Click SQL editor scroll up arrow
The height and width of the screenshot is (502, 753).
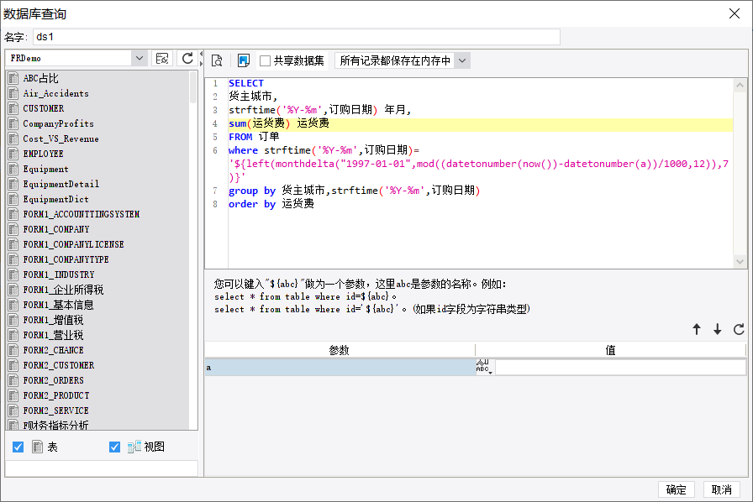(x=740, y=85)
